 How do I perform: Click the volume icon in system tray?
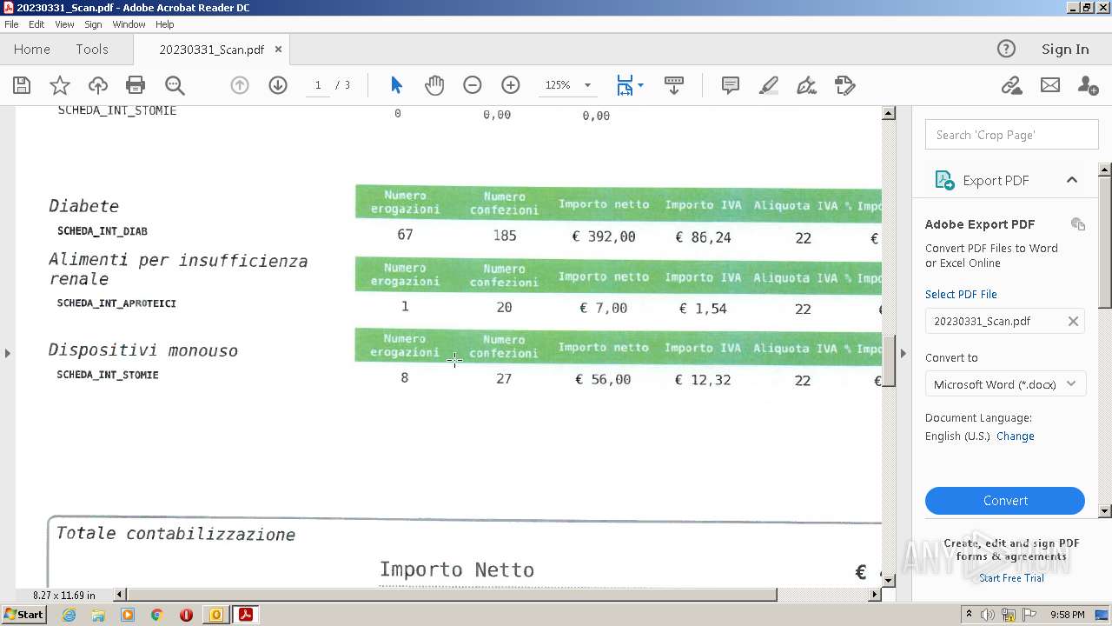[x=988, y=615]
